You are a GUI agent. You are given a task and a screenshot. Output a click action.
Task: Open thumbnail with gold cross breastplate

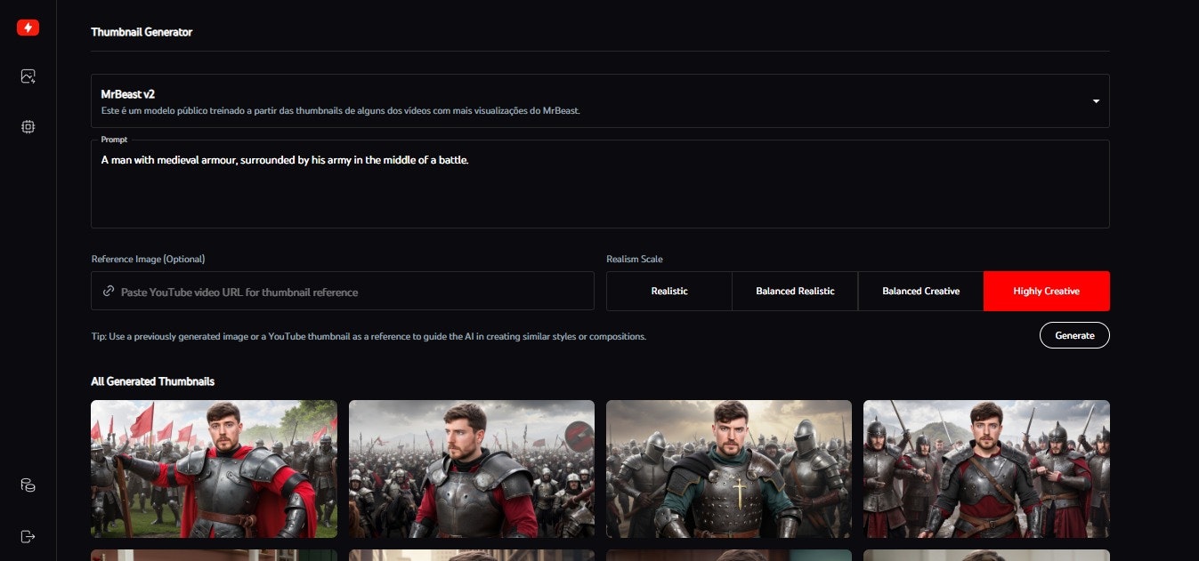(729, 469)
